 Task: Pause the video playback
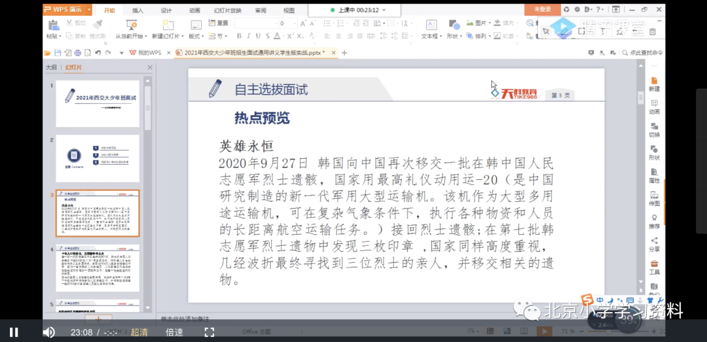(x=14, y=333)
